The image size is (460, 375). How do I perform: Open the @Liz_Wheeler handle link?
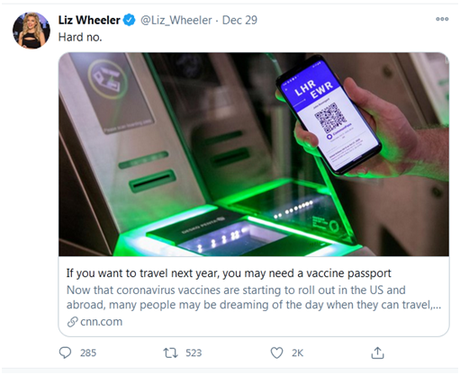(x=176, y=20)
